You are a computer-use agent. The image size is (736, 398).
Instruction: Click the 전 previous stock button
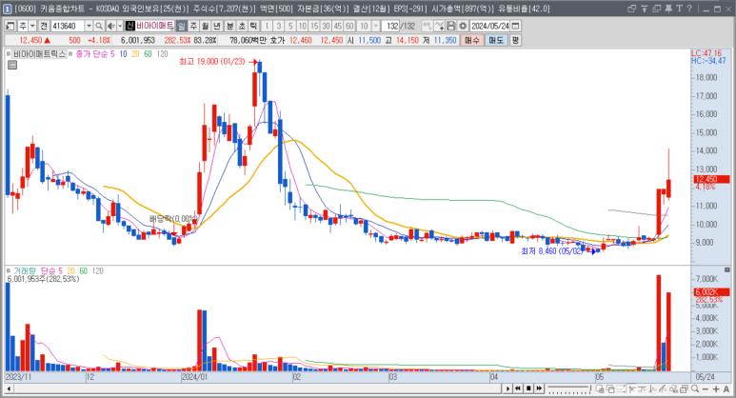pyautogui.click(x=44, y=26)
